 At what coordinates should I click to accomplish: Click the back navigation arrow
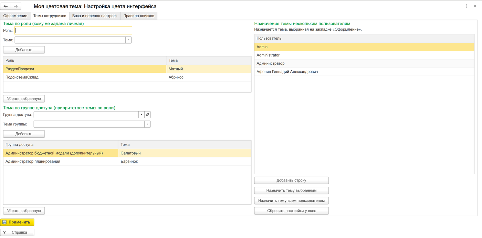pos(6,6)
